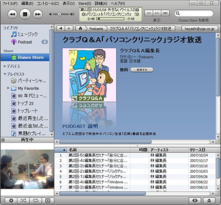Screen dimensions: 221x205
Task: Open the gear add-playlist button
Action: [x=11, y=200]
